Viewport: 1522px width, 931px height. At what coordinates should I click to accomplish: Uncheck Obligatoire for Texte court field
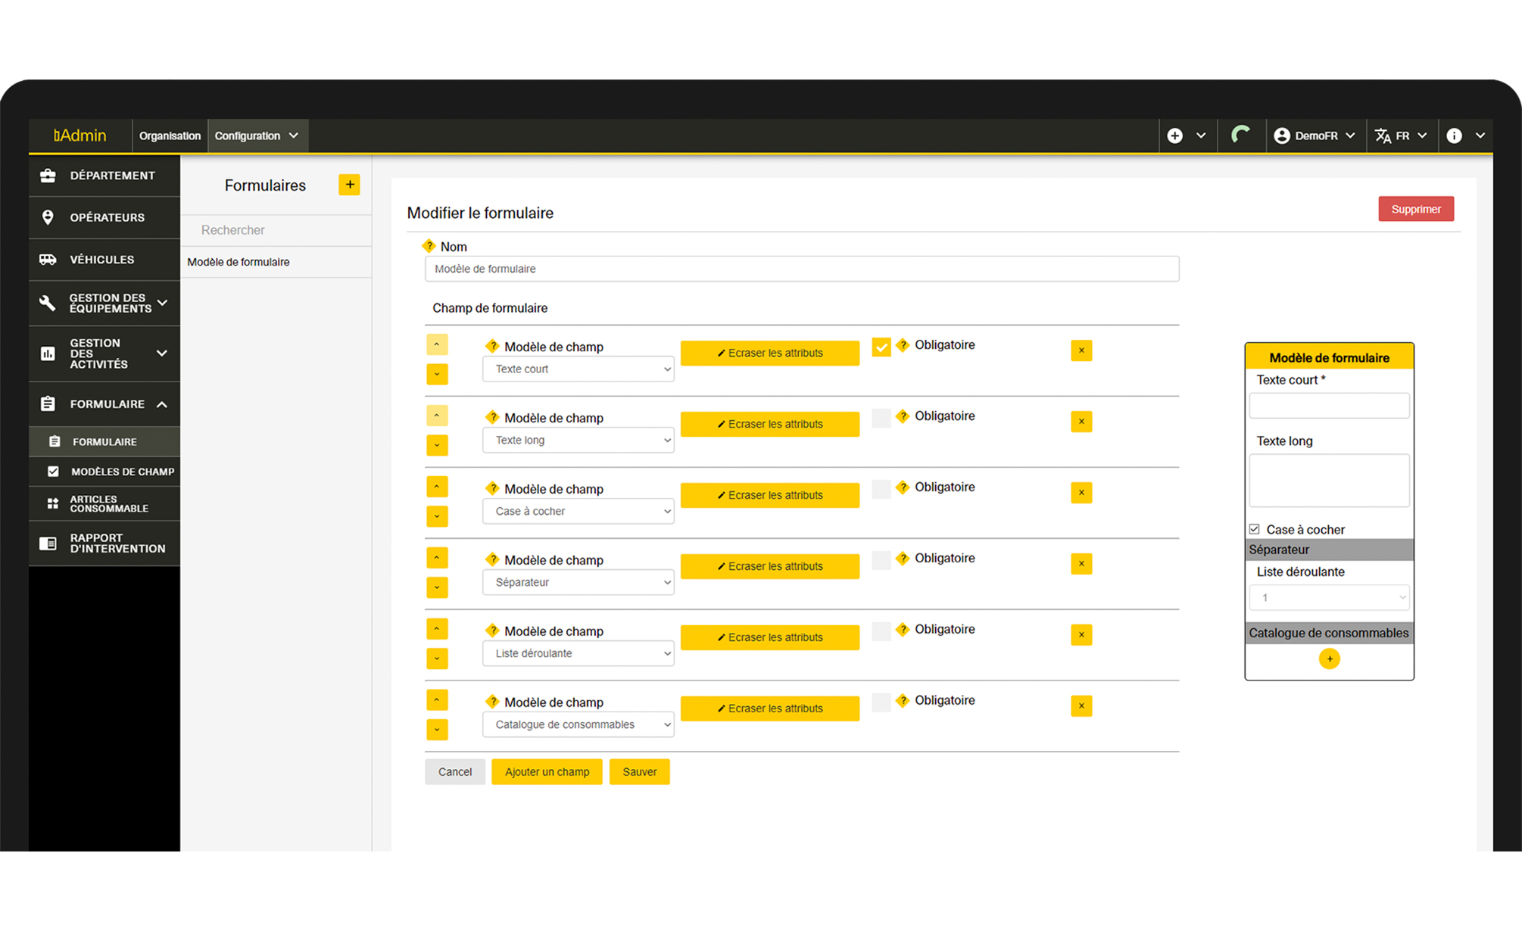881,347
